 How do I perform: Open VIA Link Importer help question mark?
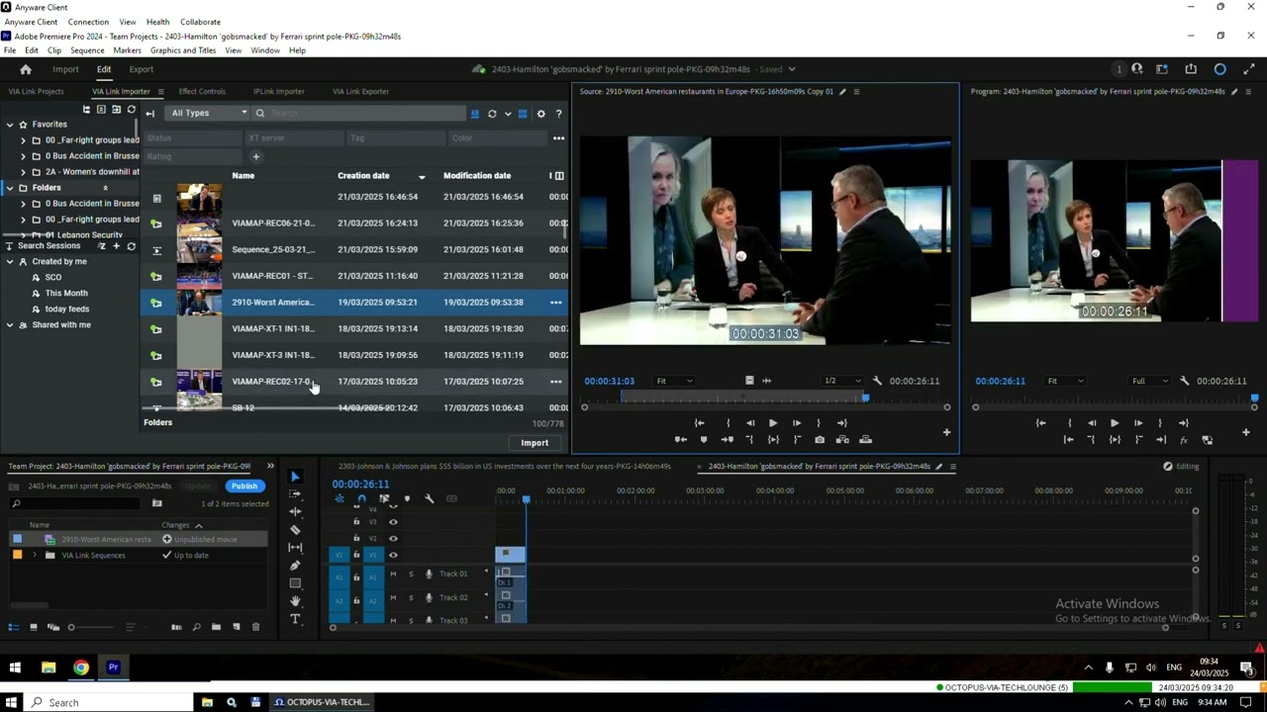pos(558,114)
